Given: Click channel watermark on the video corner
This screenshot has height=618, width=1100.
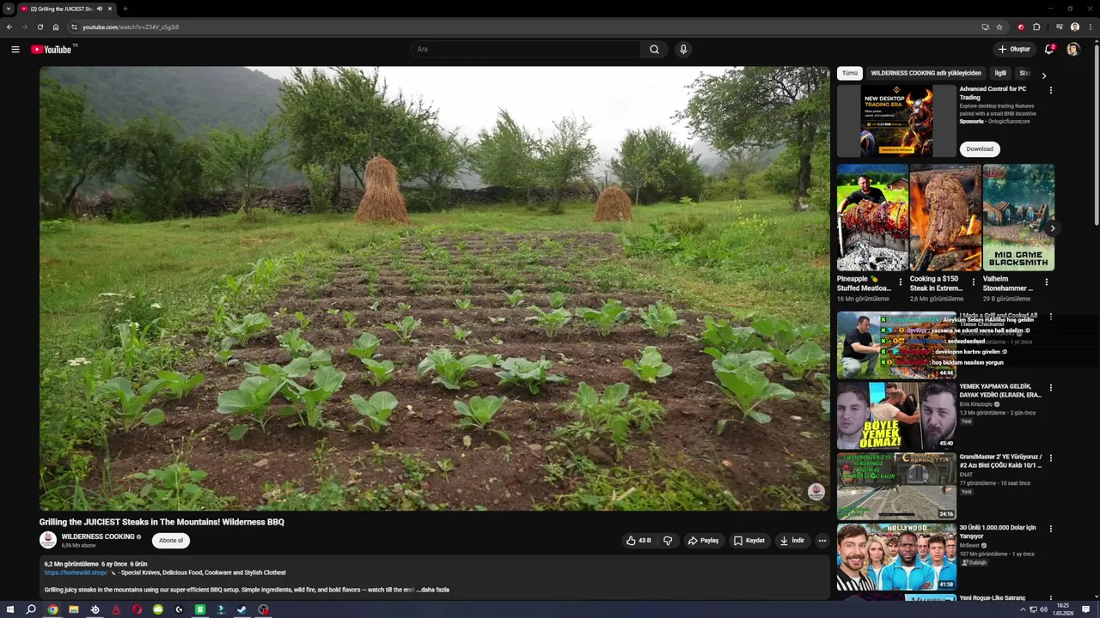Looking at the screenshot, I should [x=816, y=492].
